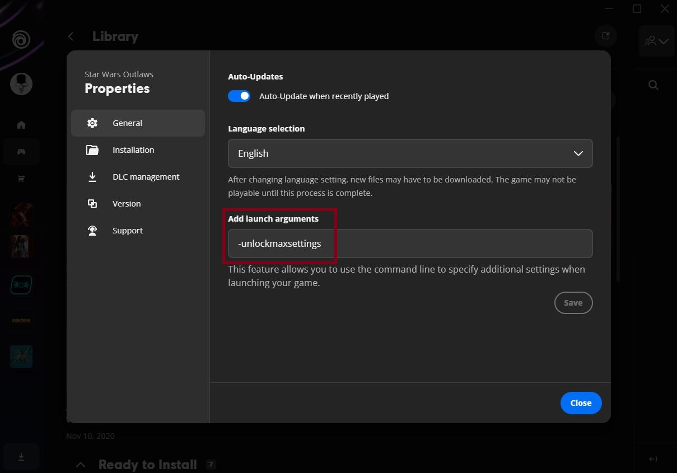Viewport: 677px width, 473px height.
Task: Click the external link icon near the top right
Action: (606, 36)
